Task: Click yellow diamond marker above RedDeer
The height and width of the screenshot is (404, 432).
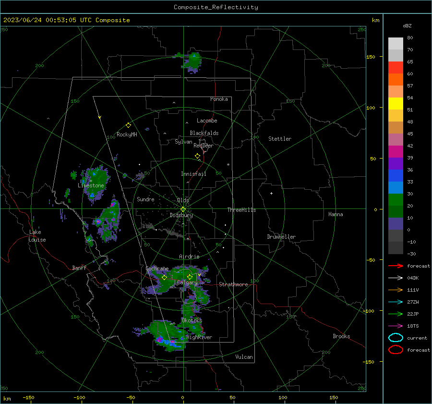Action: pos(197,156)
